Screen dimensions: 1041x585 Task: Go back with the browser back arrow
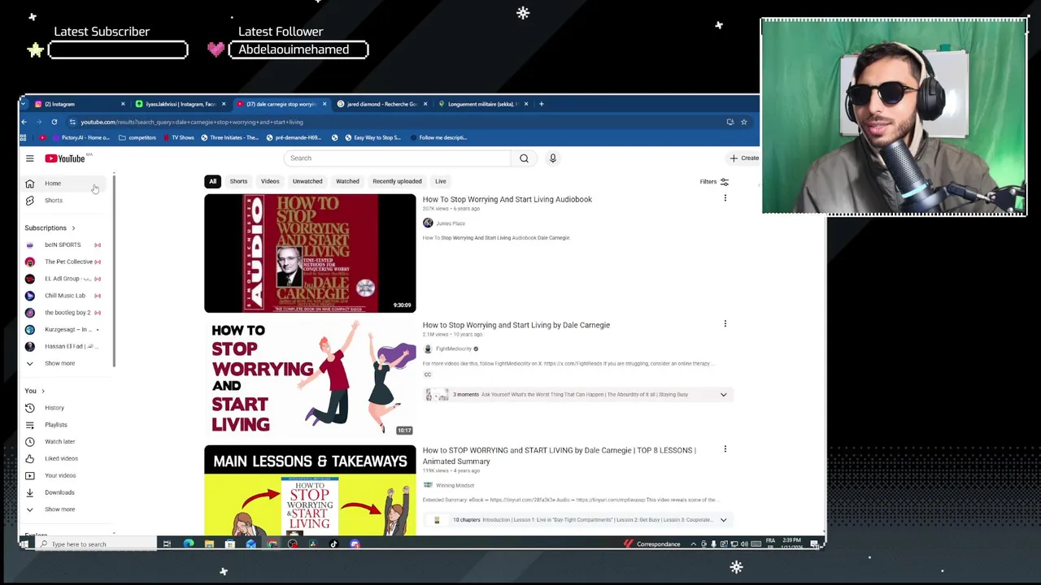[24, 122]
